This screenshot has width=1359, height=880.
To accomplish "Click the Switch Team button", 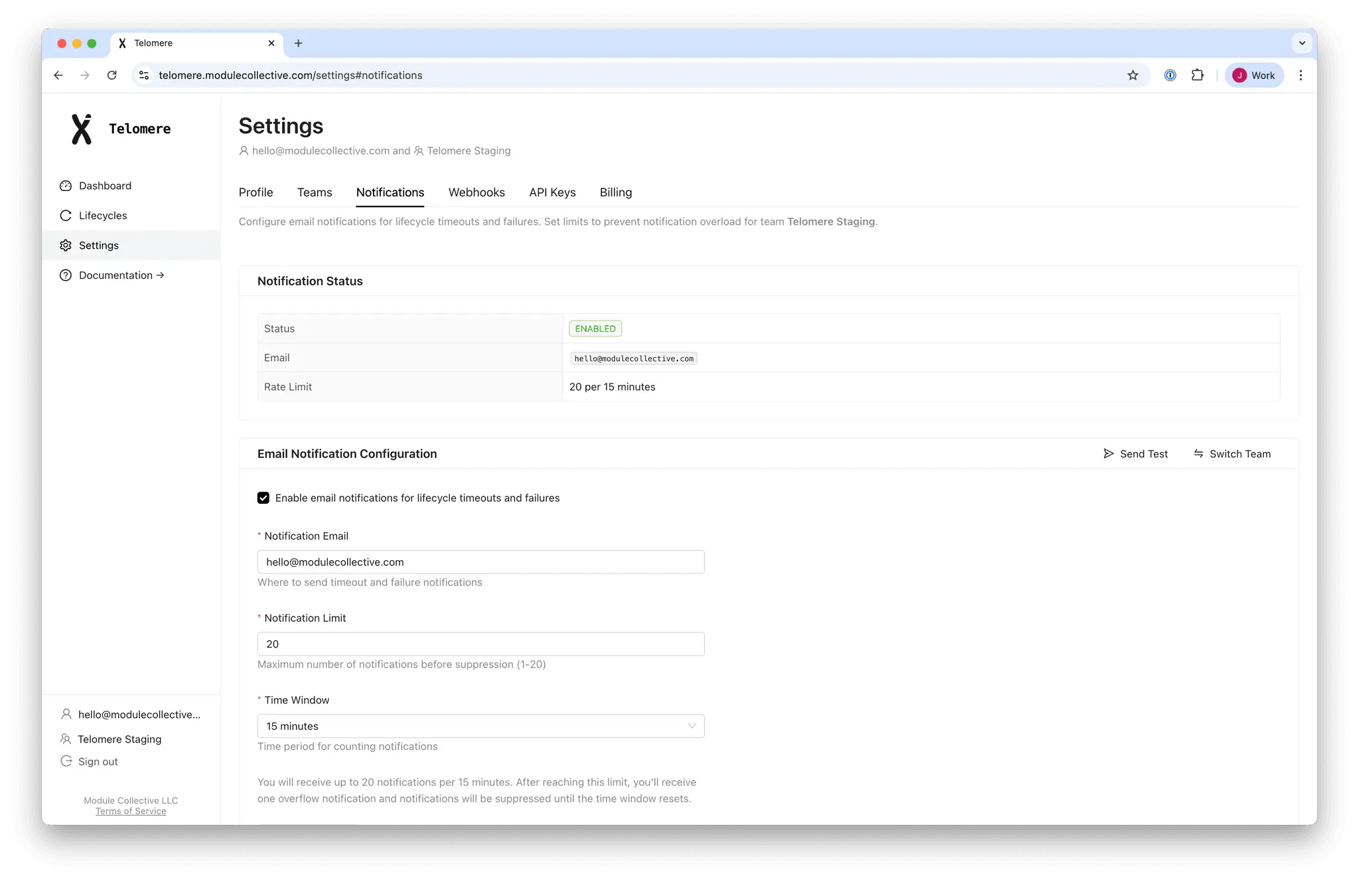I will [1232, 454].
